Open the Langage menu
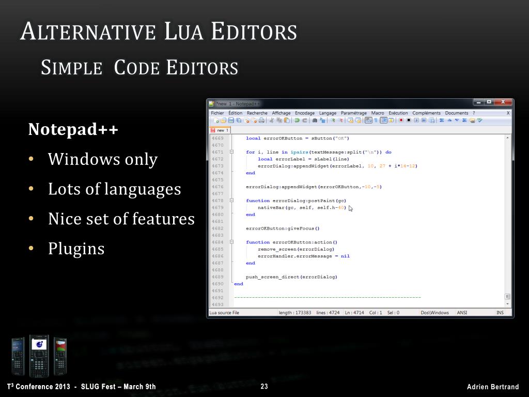 [x=328, y=113]
